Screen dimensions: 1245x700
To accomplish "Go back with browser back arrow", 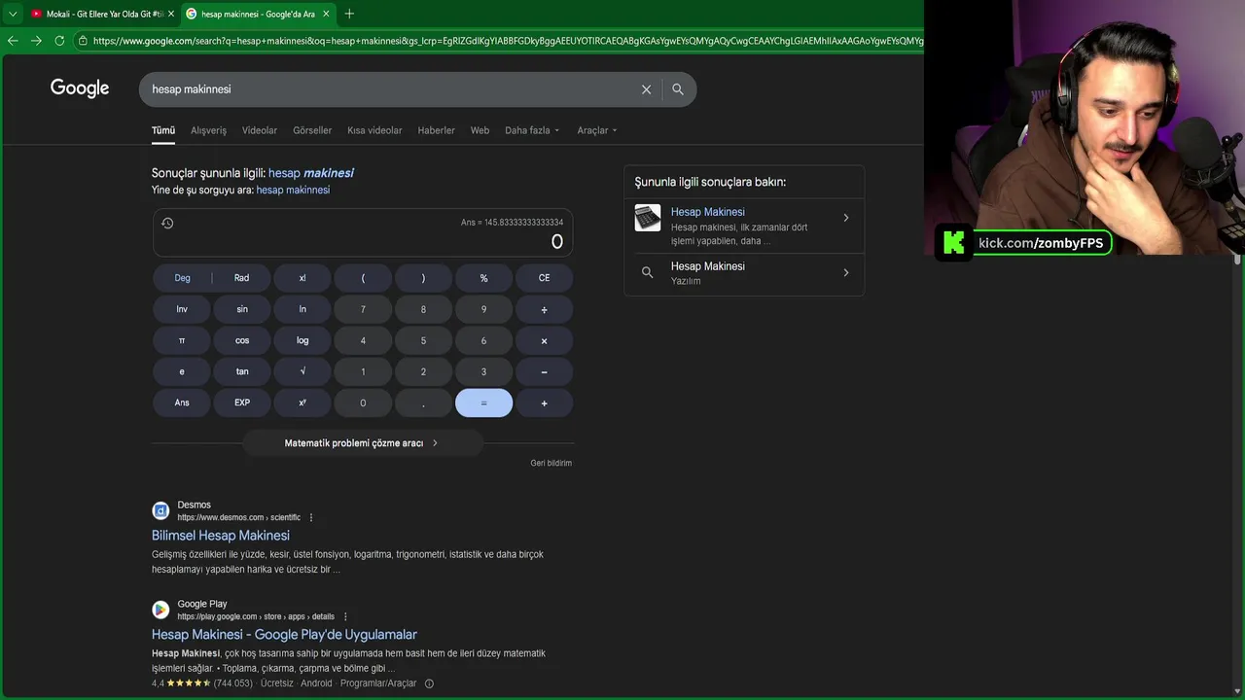I will 13,41.
